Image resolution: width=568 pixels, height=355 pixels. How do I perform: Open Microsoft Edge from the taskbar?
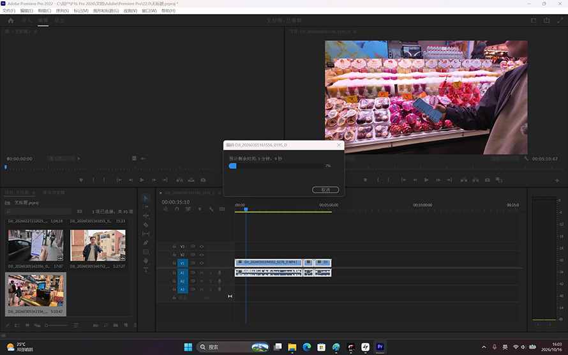307,347
